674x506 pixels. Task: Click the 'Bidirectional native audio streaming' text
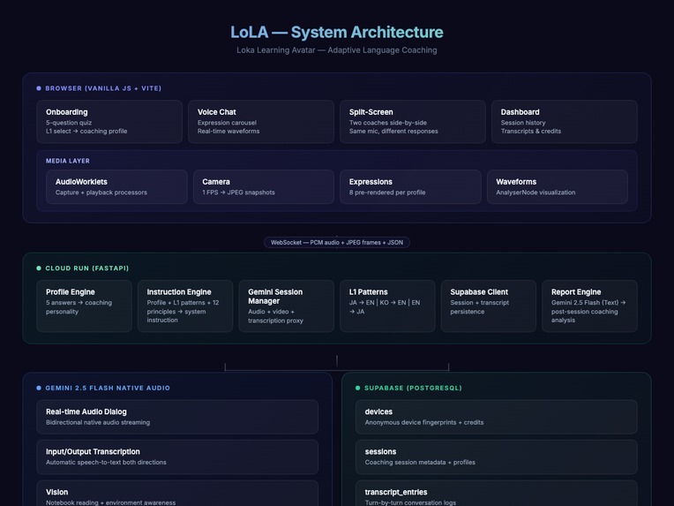(98, 422)
